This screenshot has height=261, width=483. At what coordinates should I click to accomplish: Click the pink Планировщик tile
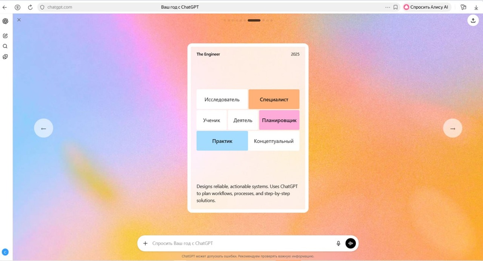[x=279, y=120]
